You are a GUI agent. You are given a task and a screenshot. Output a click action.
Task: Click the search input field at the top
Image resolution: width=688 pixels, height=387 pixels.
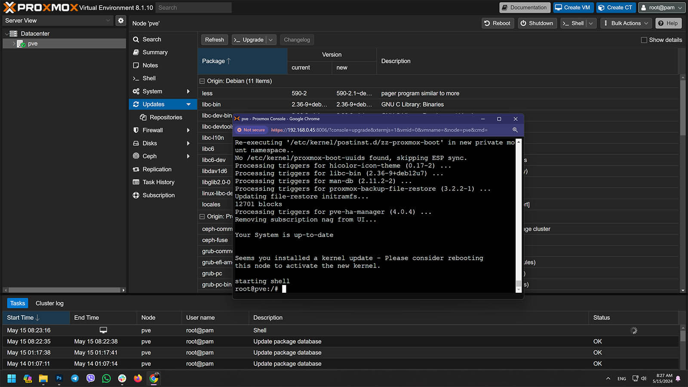point(193,7)
